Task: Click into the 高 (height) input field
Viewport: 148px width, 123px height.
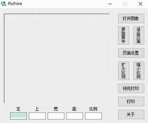Action: pos(75,116)
